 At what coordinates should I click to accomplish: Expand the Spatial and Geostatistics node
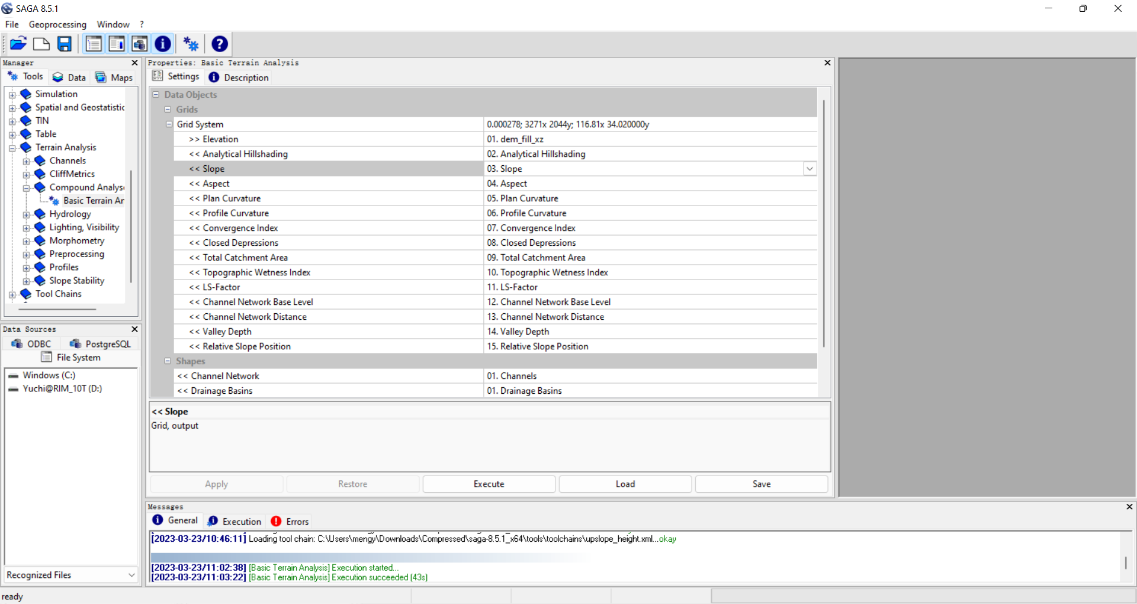pos(12,108)
